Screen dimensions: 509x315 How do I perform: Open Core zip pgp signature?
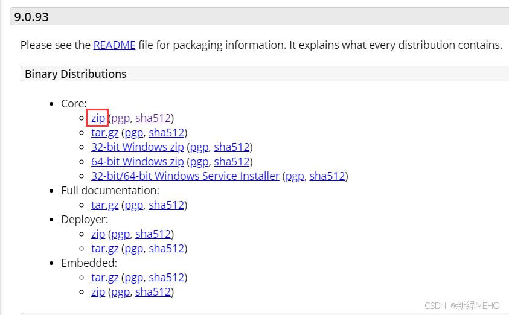click(121, 118)
